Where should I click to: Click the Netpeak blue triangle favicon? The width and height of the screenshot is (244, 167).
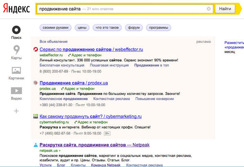(x=35, y=145)
